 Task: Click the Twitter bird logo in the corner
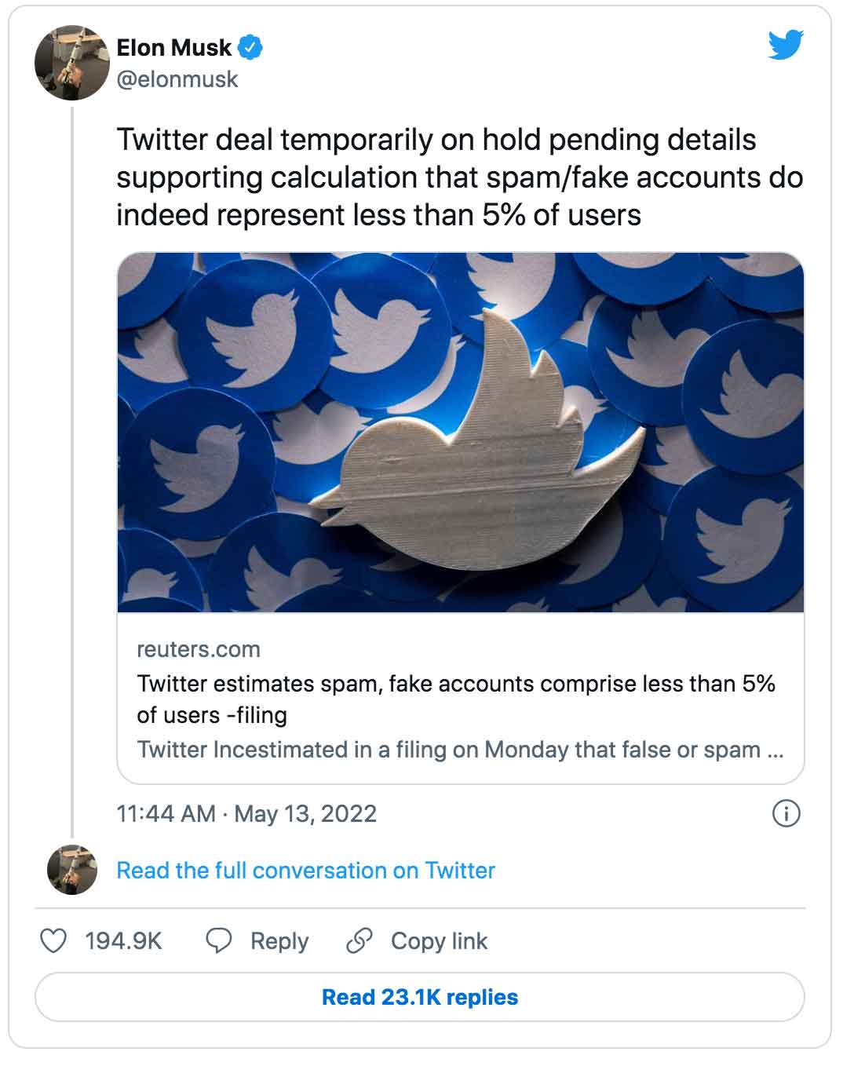coord(786,45)
